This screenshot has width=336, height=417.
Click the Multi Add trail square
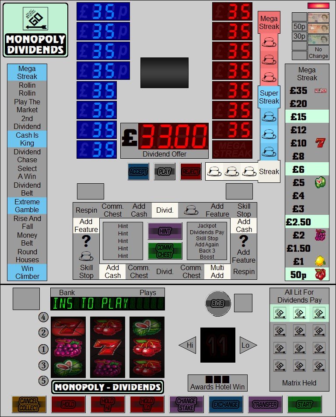coord(217,271)
